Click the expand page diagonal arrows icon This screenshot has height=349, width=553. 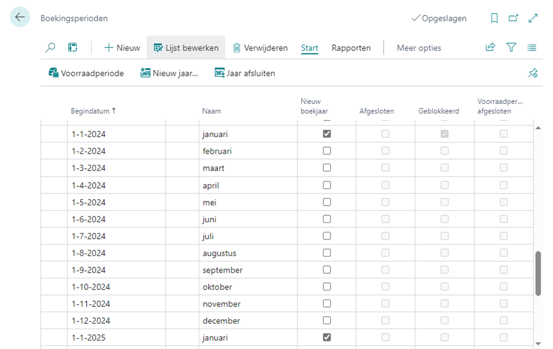click(533, 18)
